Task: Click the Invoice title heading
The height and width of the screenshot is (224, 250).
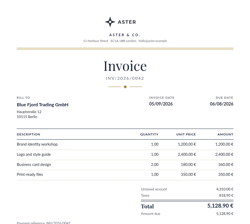Action: pos(125,66)
